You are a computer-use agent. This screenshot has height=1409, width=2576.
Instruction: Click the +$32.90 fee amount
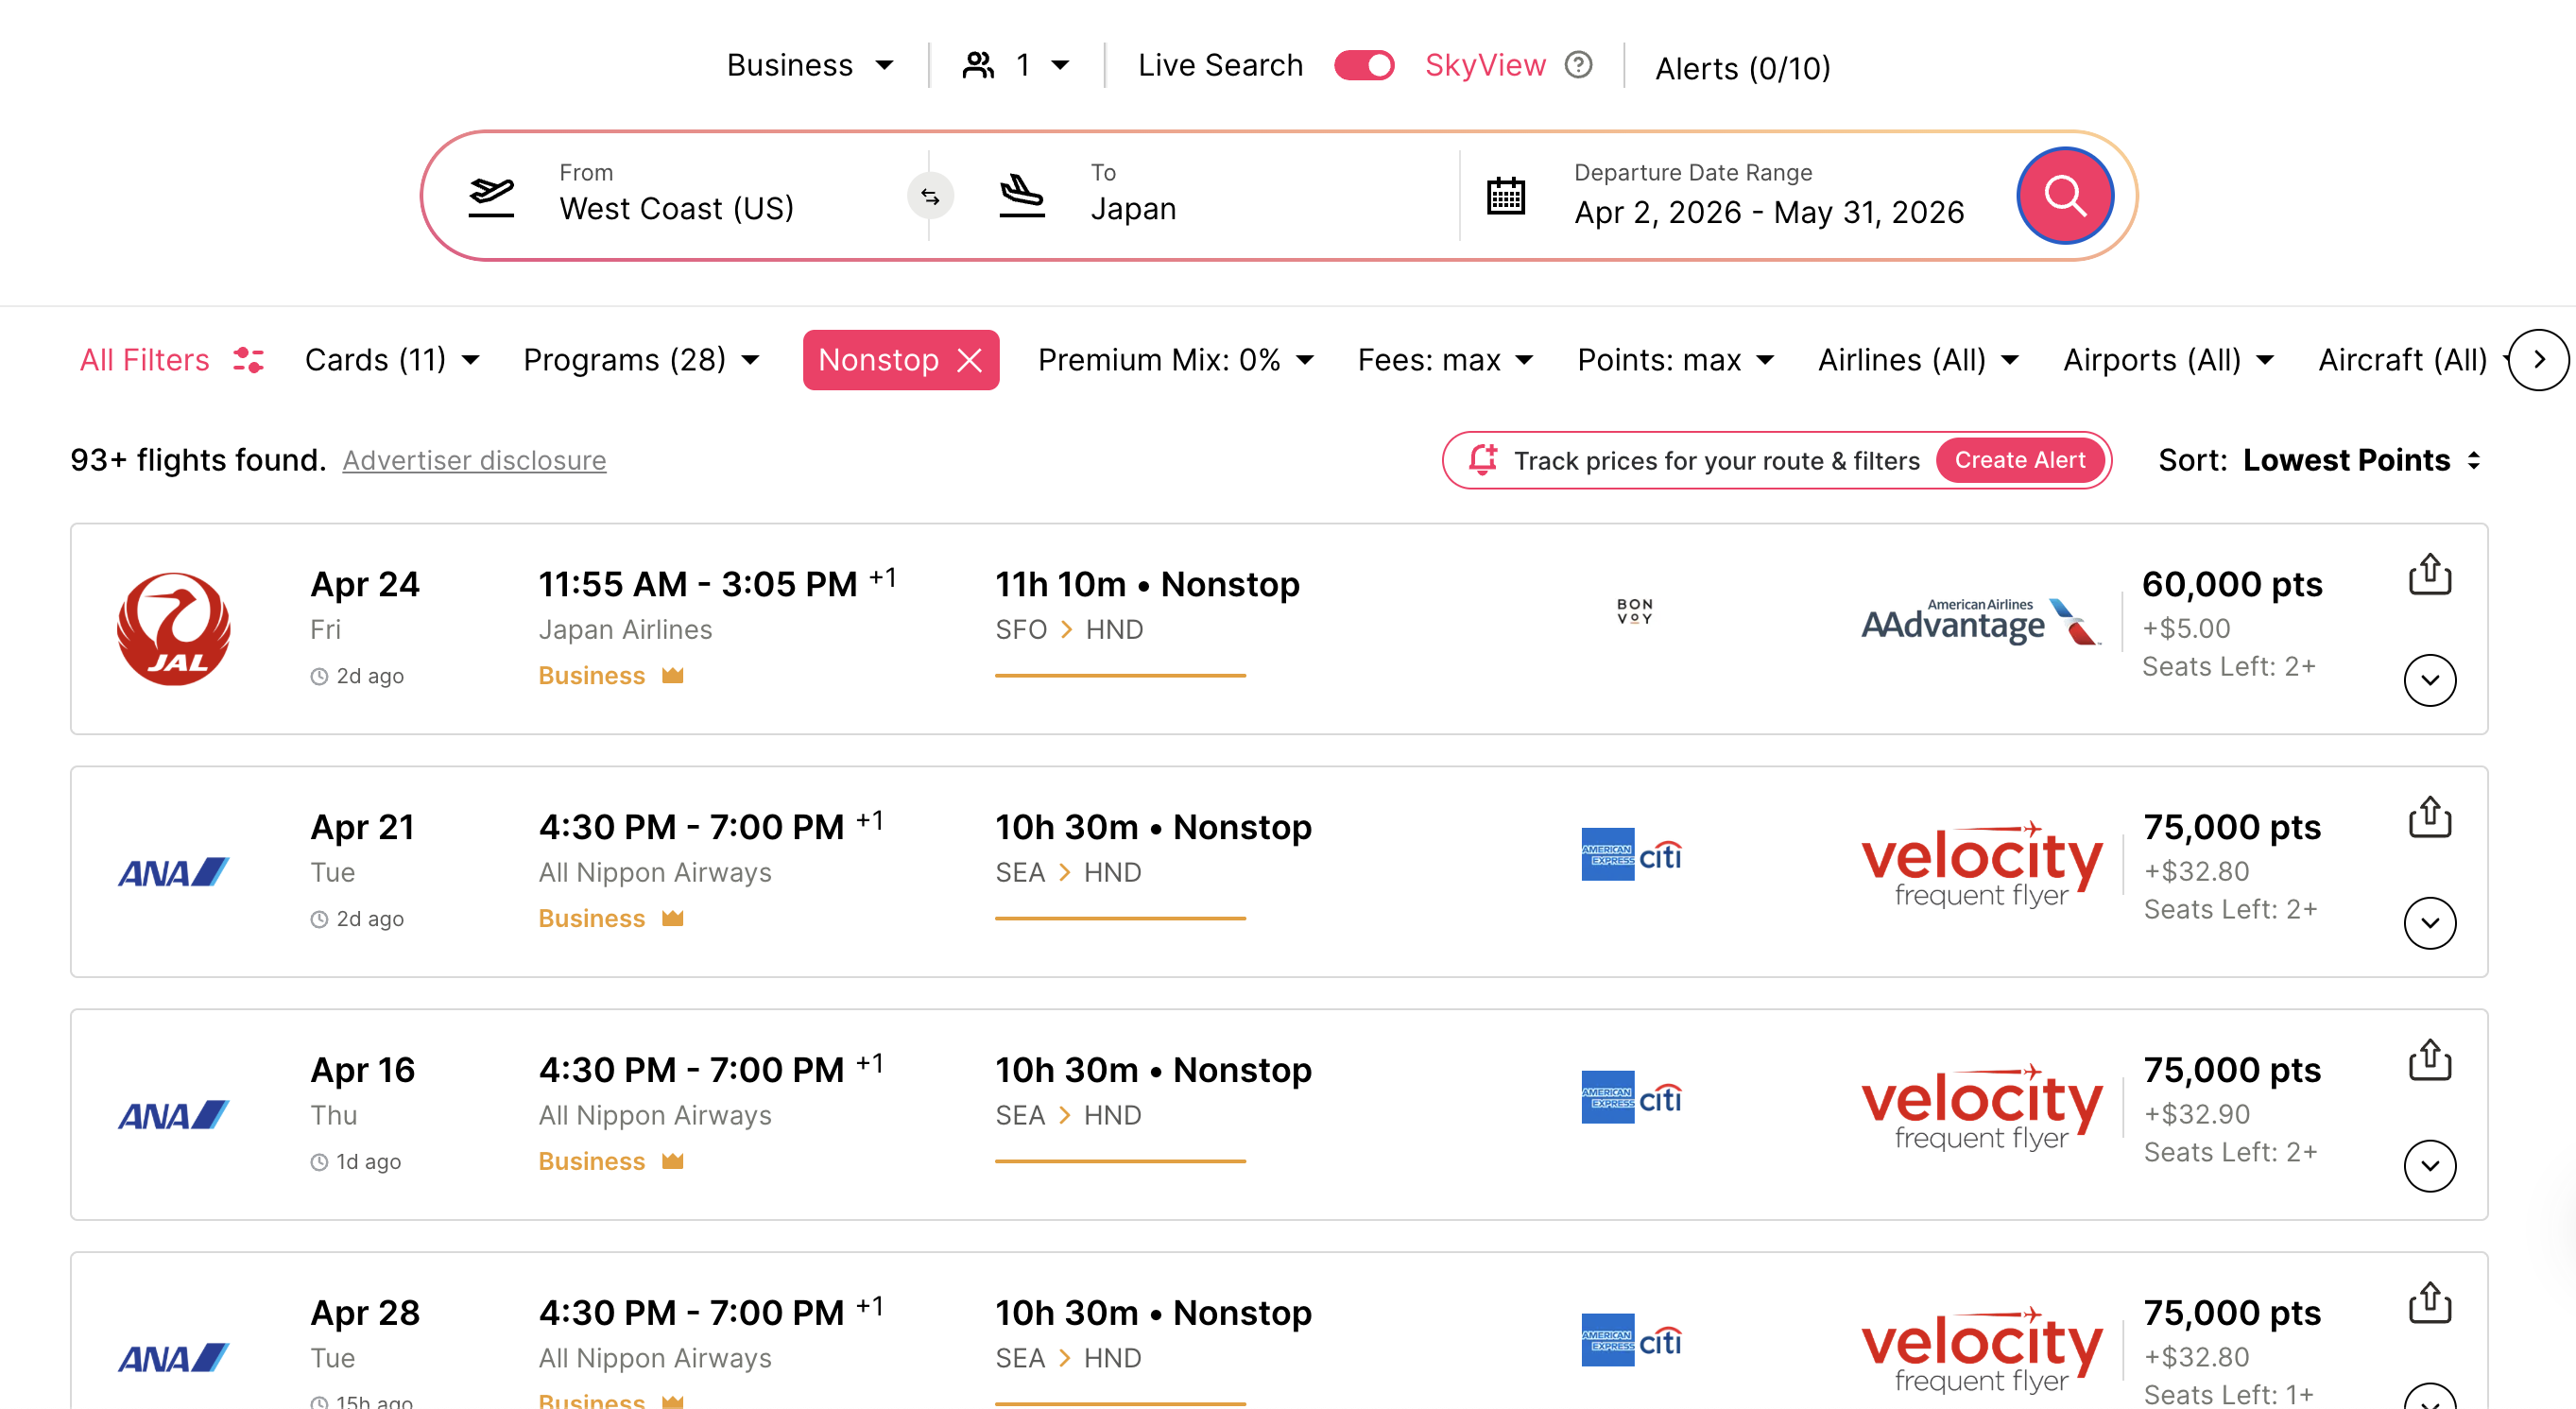pos(2197,1114)
